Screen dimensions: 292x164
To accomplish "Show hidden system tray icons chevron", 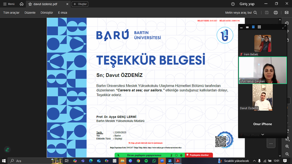I will pyautogui.click(x=254, y=161).
